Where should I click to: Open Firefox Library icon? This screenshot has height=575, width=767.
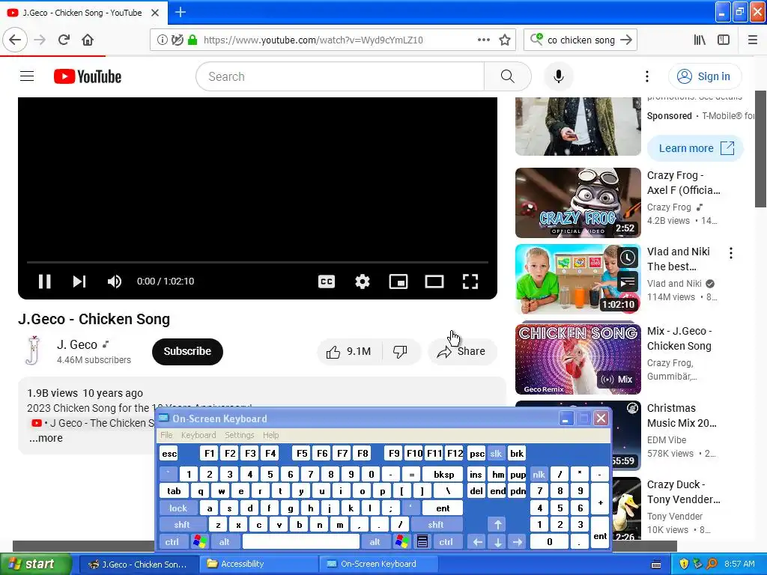coord(700,40)
